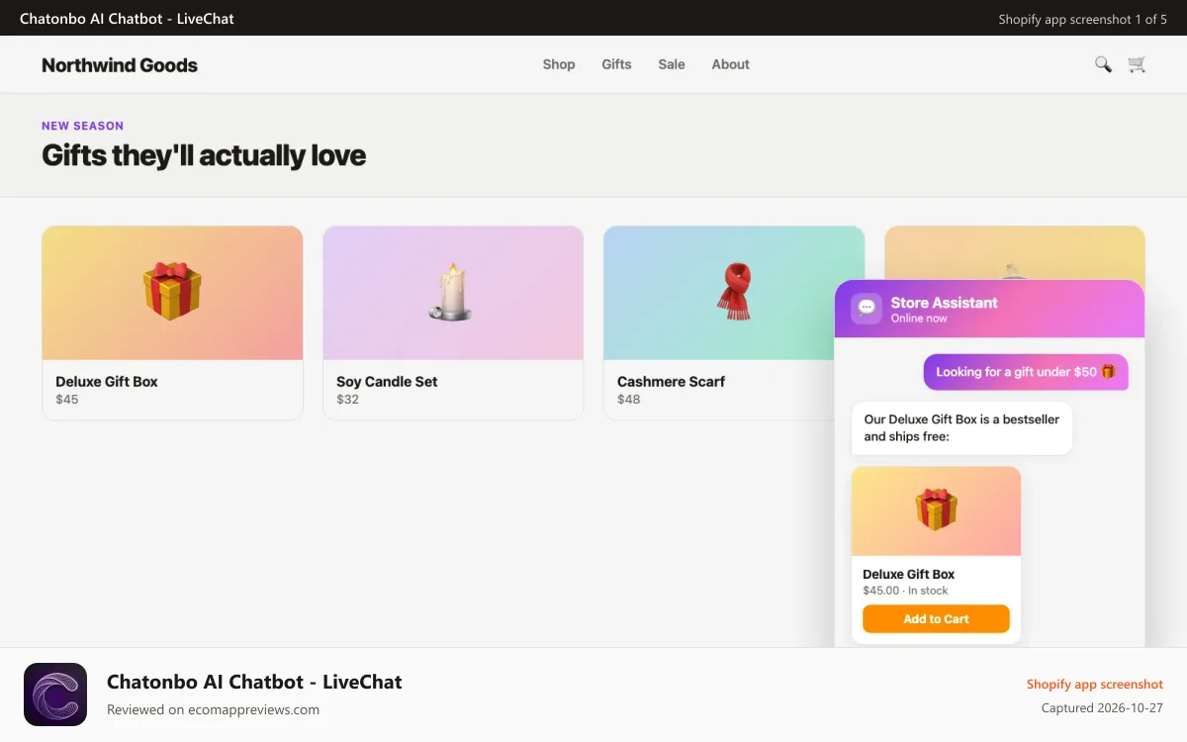The image size is (1187, 742).
Task: Click 'Shopify app screenshot 1 of 5' caption
Action: tap(1082, 19)
